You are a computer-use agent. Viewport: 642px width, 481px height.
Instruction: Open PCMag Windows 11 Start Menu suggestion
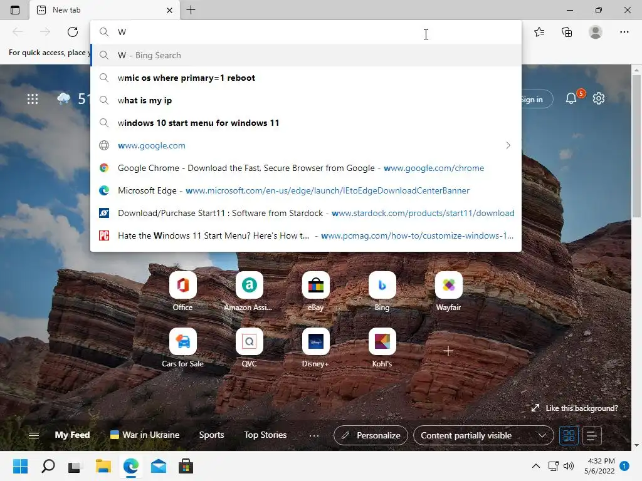(x=306, y=235)
